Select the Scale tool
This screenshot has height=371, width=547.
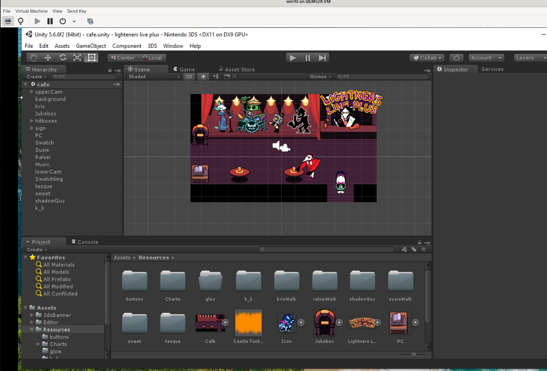click(77, 58)
